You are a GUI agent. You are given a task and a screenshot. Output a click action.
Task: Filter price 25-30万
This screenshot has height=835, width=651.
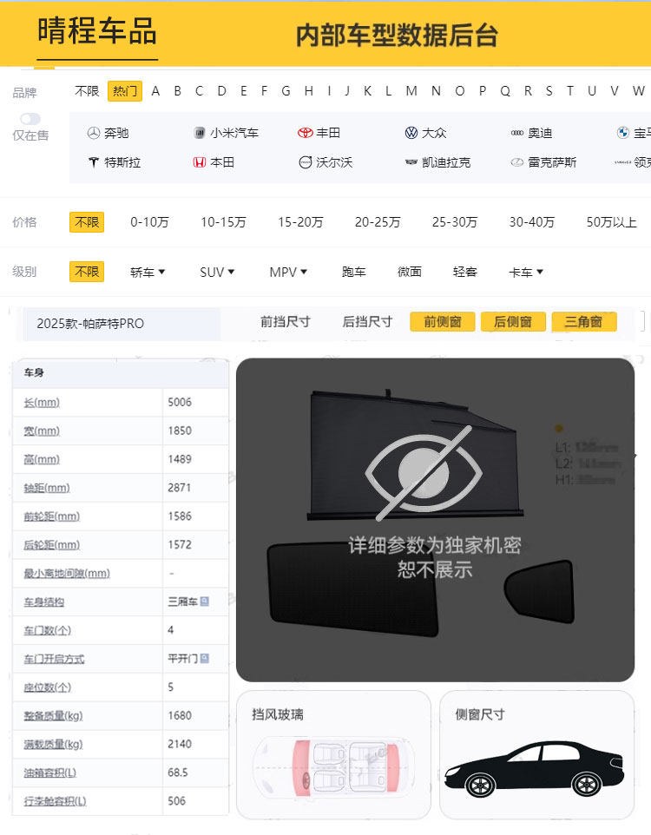(x=455, y=222)
